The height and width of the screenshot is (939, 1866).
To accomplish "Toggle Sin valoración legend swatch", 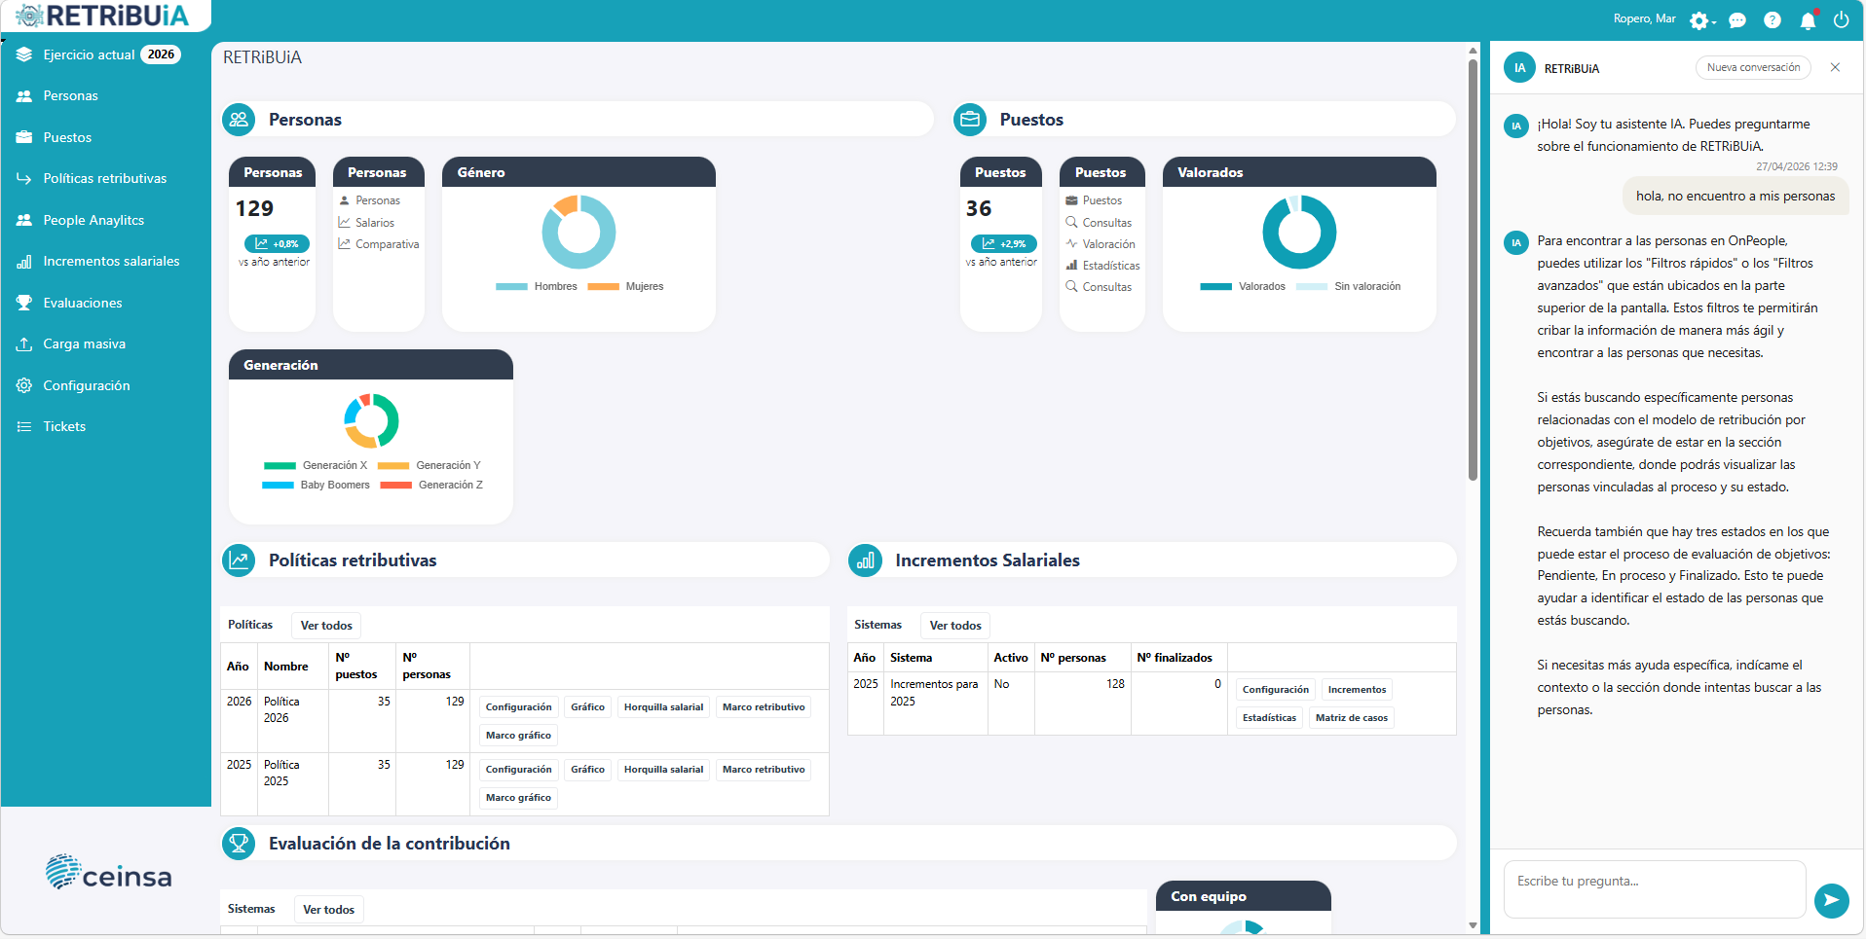I will pos(1311,287).
